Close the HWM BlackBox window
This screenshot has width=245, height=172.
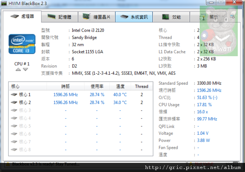click(x=234, y=2)
